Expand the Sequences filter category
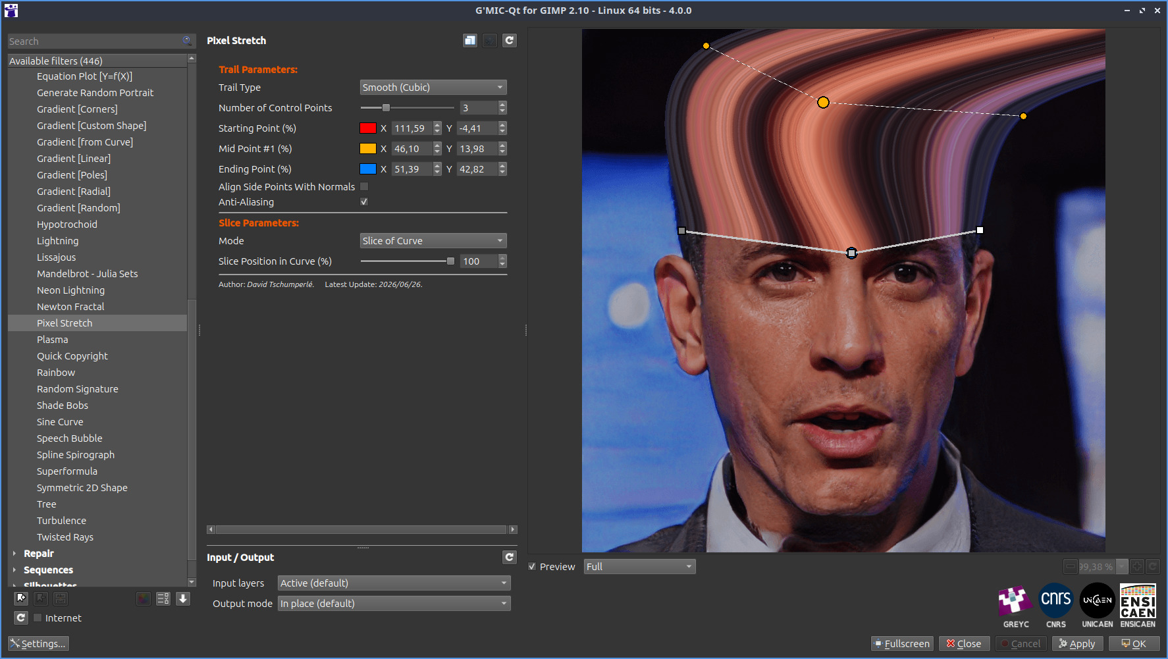 pos(14,570)
